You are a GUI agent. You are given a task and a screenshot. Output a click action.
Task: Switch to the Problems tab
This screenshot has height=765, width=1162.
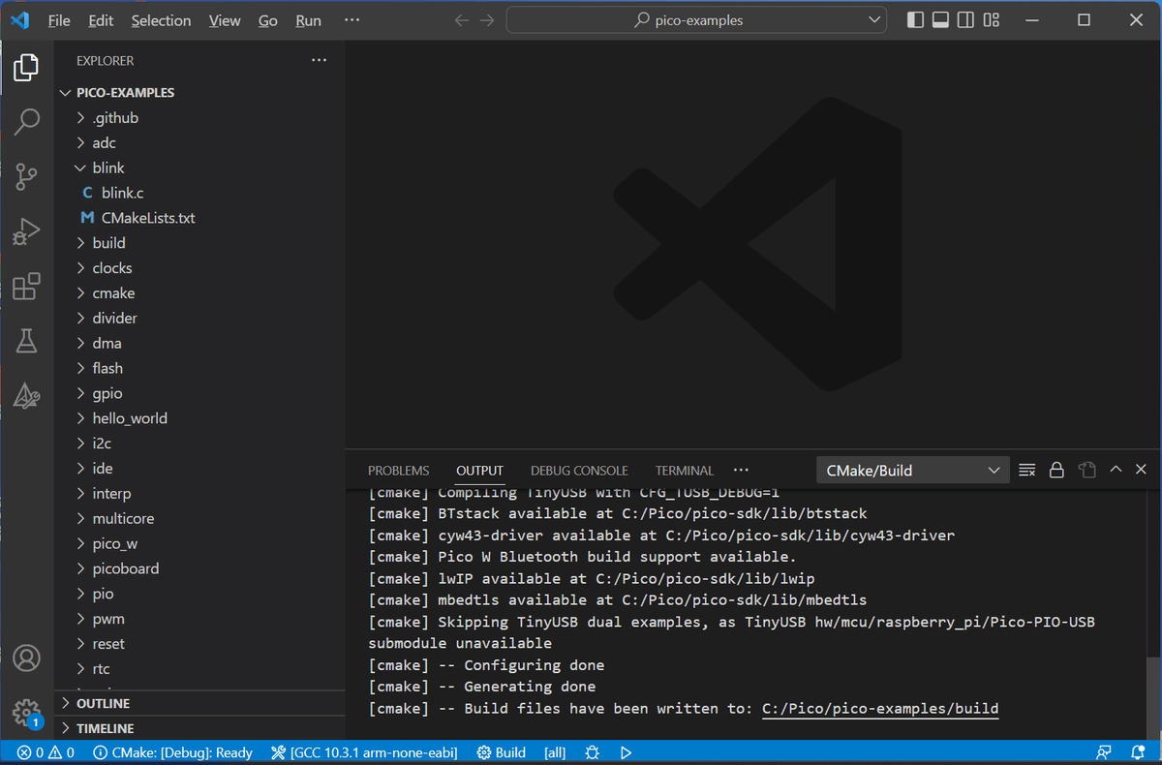point(398,471)
